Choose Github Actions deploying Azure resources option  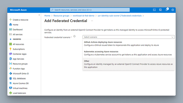click(129, 44)
